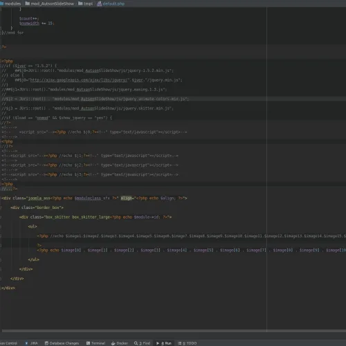346x346 pixels.
Task: Select the tmpl folder breadcrumb
Action: click(x=86, y=3)
